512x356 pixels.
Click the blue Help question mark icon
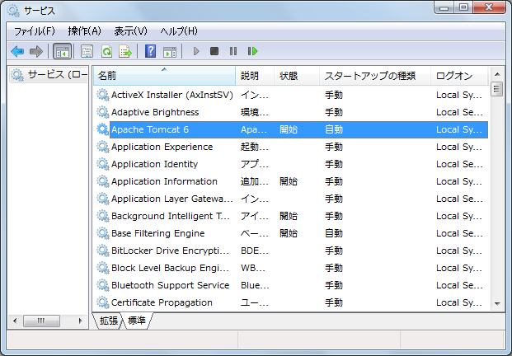pyautogui.click(x=150, y=51)
